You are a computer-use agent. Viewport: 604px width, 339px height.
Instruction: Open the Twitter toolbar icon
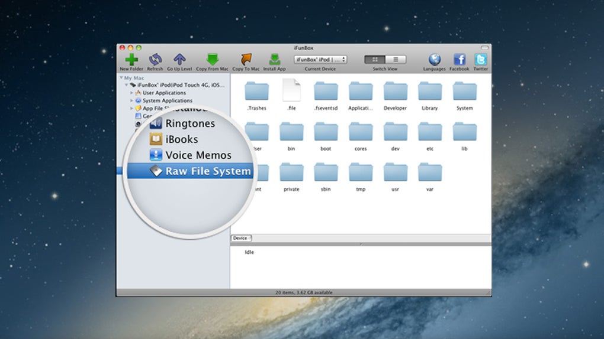coord(480,59)
